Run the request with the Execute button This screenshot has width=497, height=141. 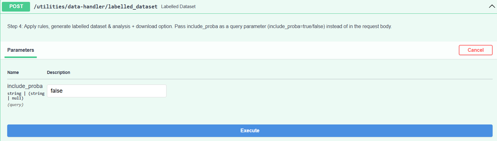tap(250, 130)
